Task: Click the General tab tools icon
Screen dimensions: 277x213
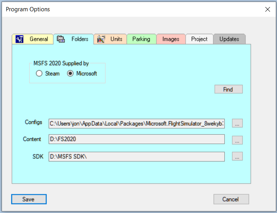Action: pyautogui.click(x=19, y=39)
